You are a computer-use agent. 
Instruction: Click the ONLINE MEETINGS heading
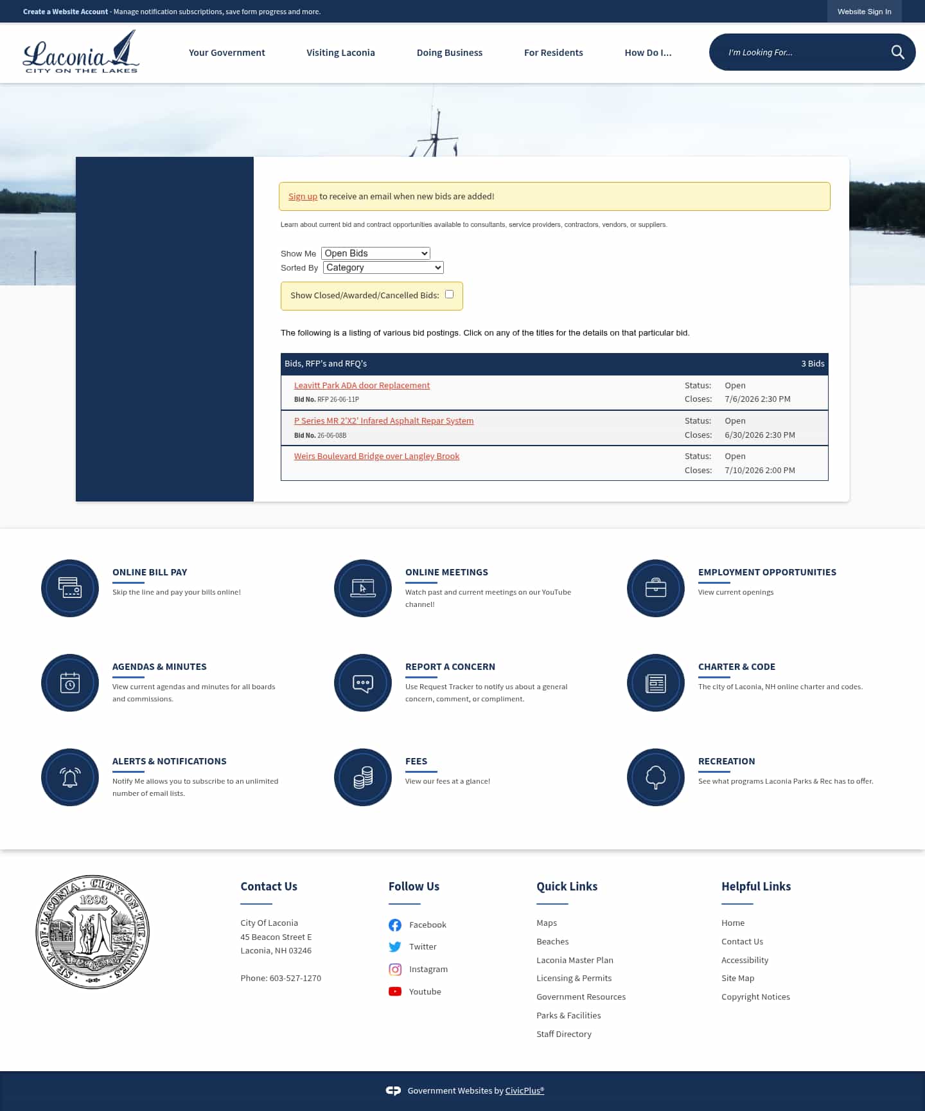tap(446, 572)
